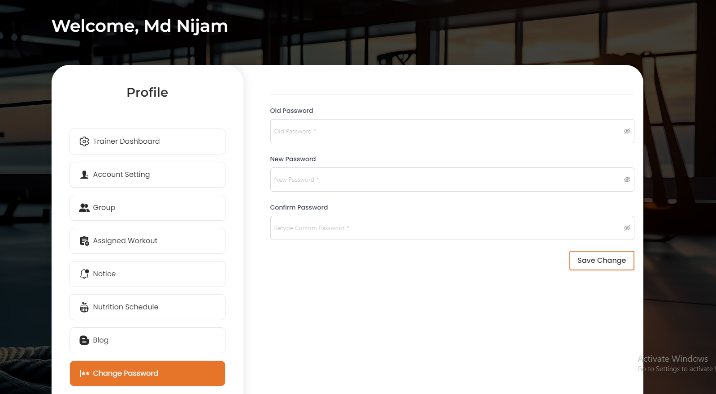Toggle visibility of Old Password field
Image resolution: width=716 pixels, height=394 pixels.
(627, 131)
